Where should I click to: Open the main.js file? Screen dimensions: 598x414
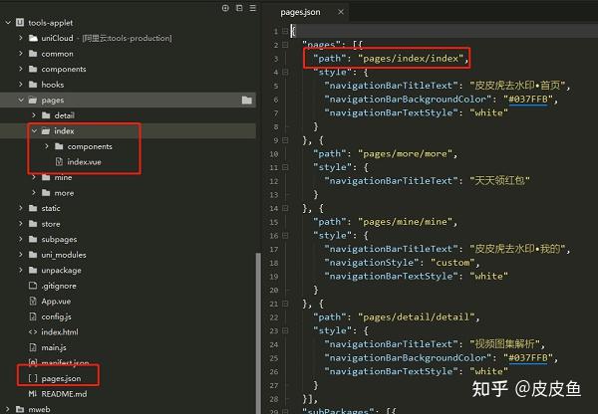54,347
